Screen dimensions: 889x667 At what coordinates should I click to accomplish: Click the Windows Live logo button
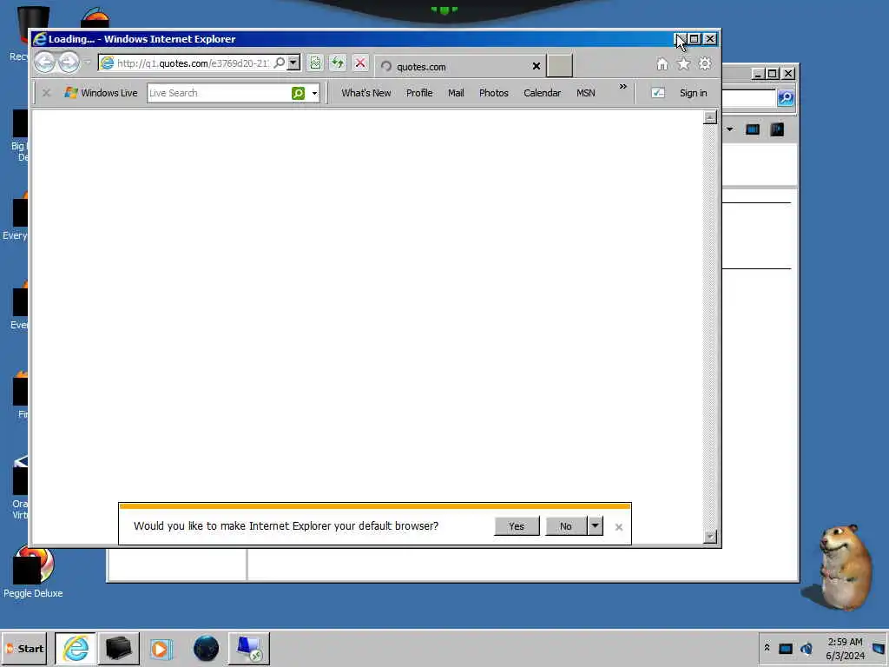click(101, 93)
